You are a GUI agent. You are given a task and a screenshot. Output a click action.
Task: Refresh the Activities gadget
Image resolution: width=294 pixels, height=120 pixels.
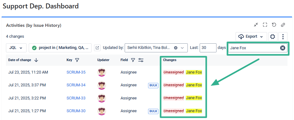pyautogui.click(x=274, y=25)
